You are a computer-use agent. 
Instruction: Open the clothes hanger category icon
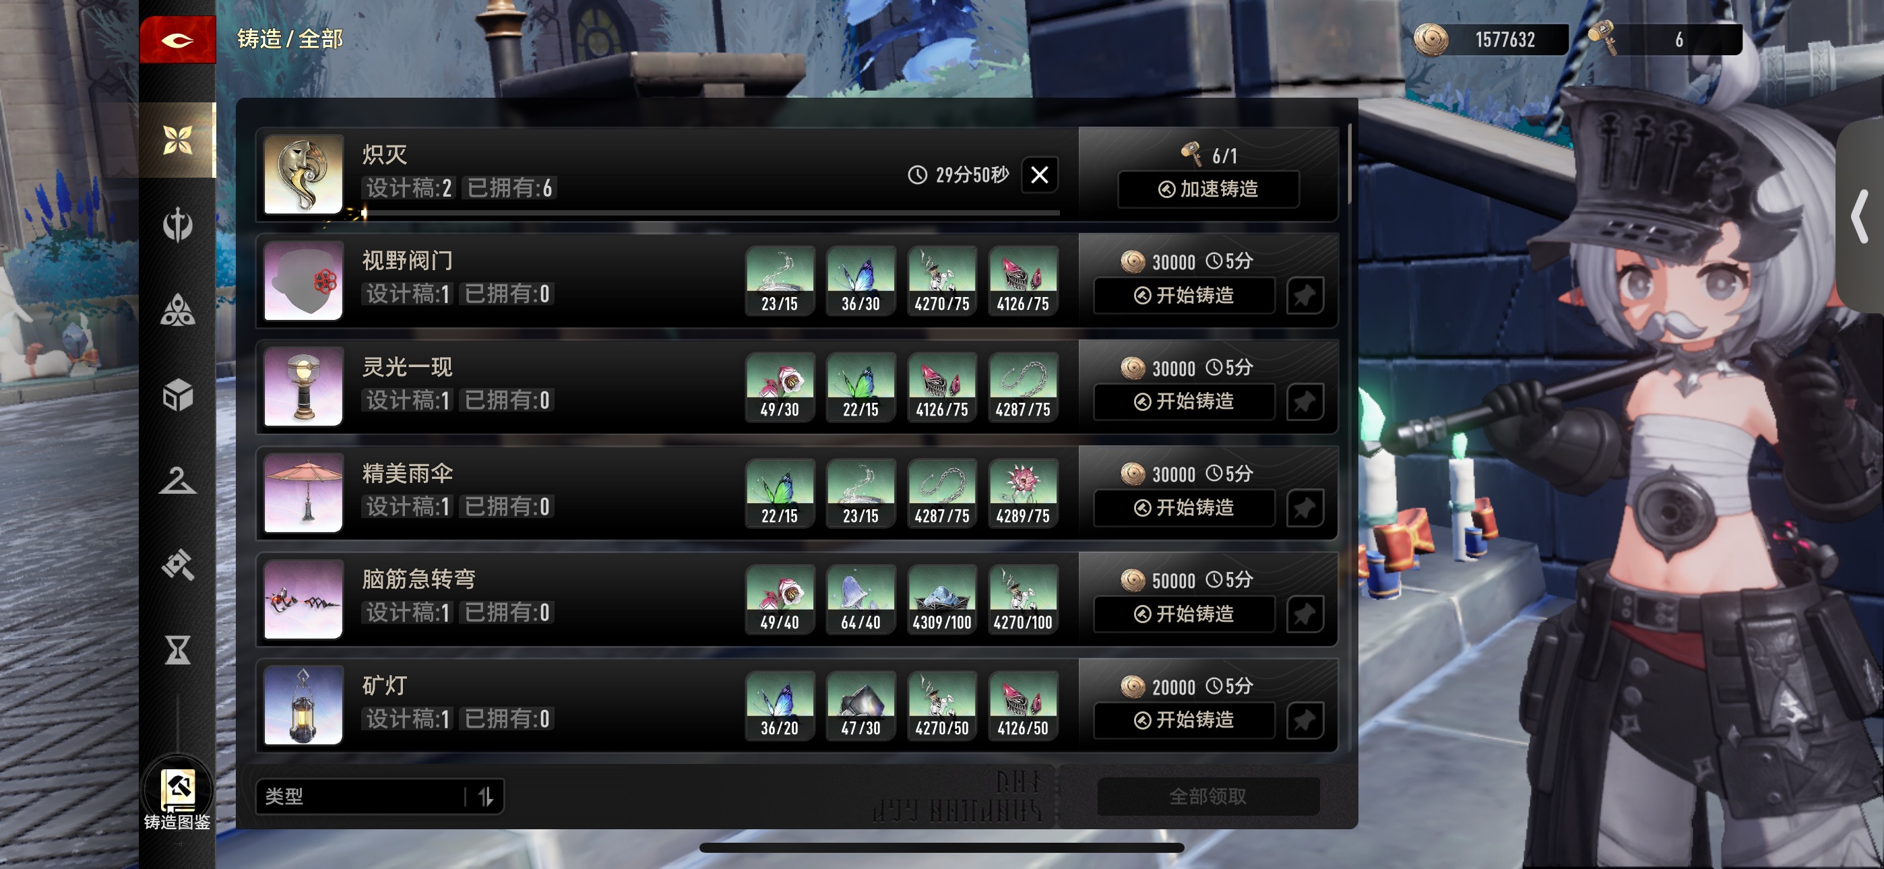(x=178, y=480)
